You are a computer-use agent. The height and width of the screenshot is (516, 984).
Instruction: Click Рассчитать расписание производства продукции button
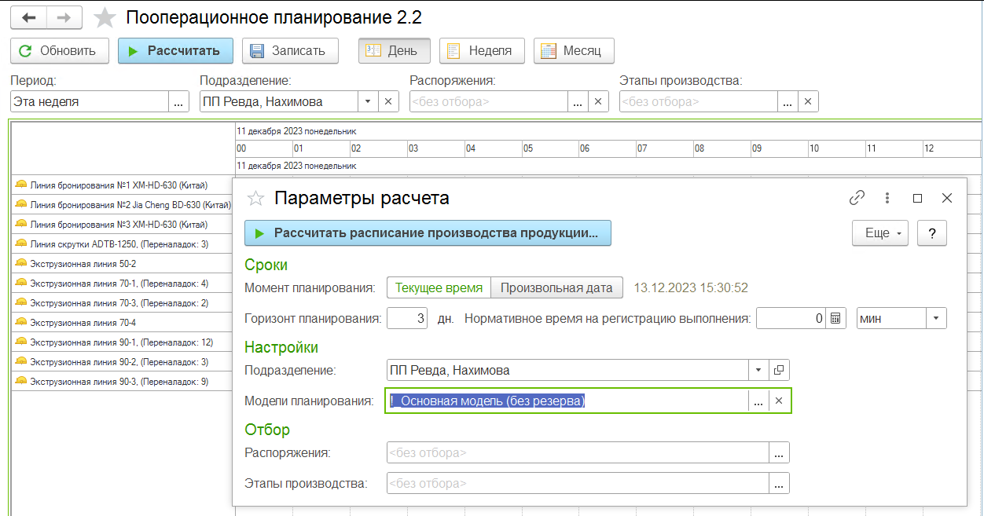[x=428, y=233]
